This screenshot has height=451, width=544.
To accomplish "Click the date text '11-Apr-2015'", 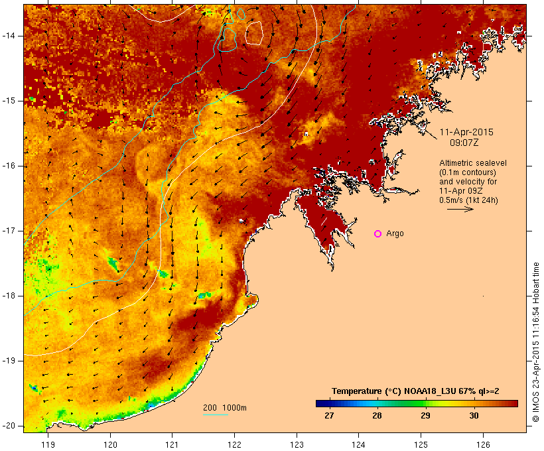I will click(466, 132).
